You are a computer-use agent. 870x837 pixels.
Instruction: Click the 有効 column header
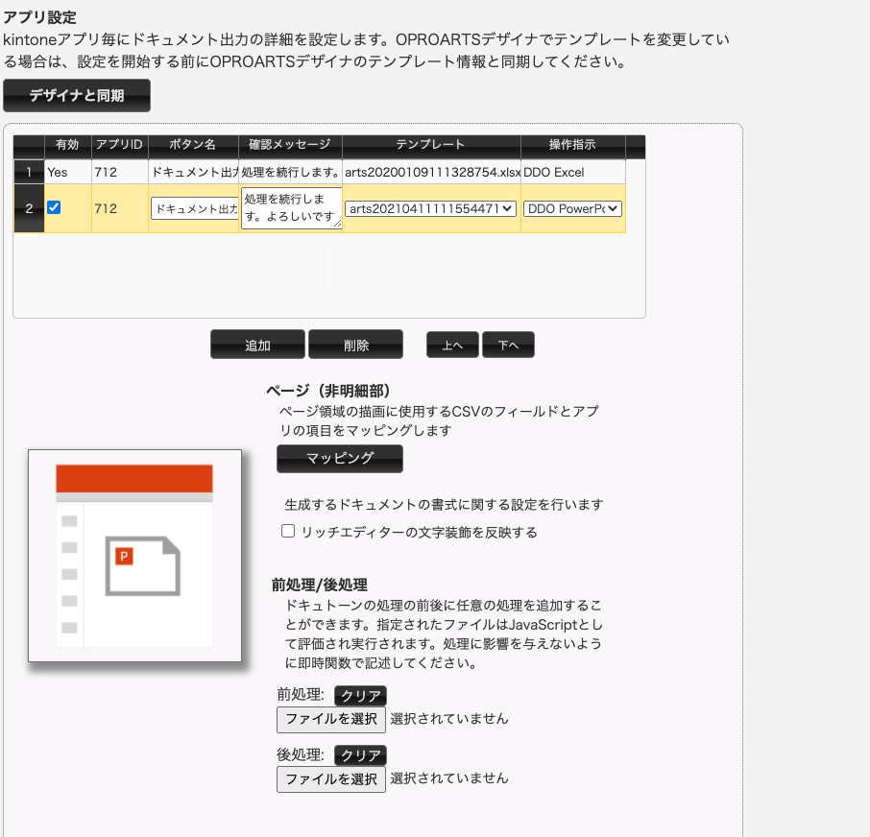67,145
